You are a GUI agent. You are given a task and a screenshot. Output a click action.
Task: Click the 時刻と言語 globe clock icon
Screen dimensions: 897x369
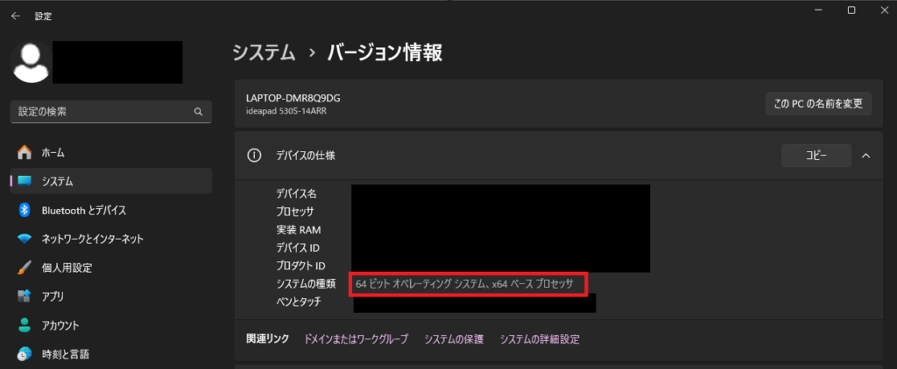pos(25,353)
